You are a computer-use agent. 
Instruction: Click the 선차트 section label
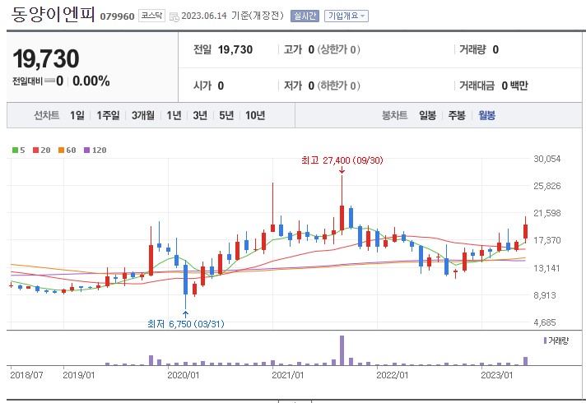(47, 115)
